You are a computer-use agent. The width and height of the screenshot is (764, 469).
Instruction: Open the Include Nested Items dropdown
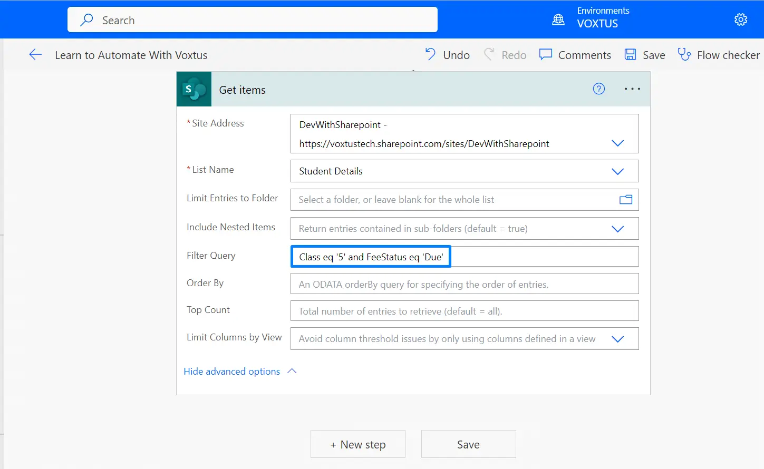click(617, 229)
